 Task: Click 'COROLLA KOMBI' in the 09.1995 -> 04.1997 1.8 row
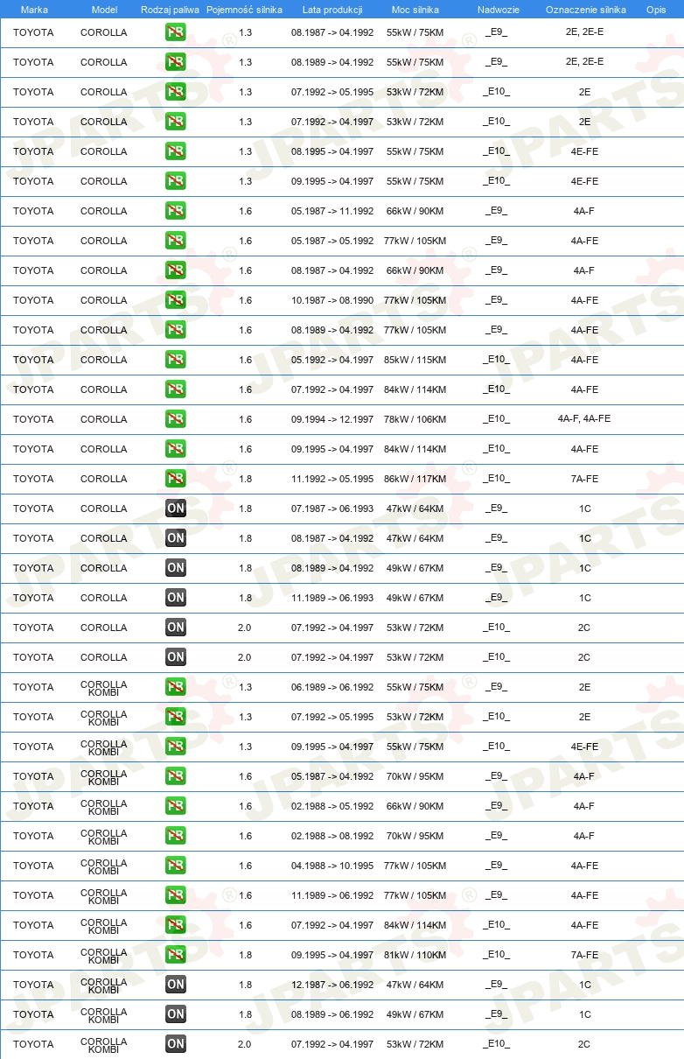tap(103, 955)
